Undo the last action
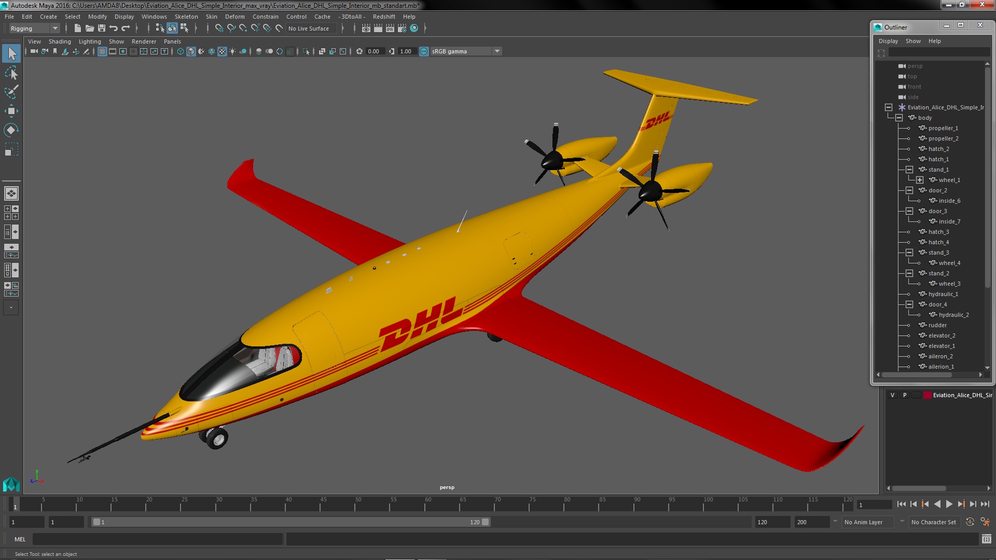Image resolution: width=996 pixels, height=560 pixels. point(114,29)
